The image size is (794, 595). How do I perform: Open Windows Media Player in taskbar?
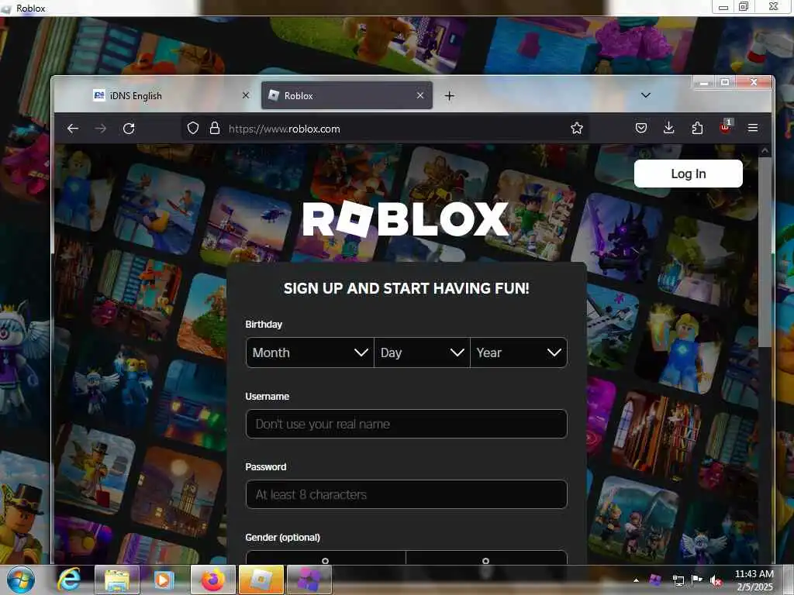tap(164, 580)
